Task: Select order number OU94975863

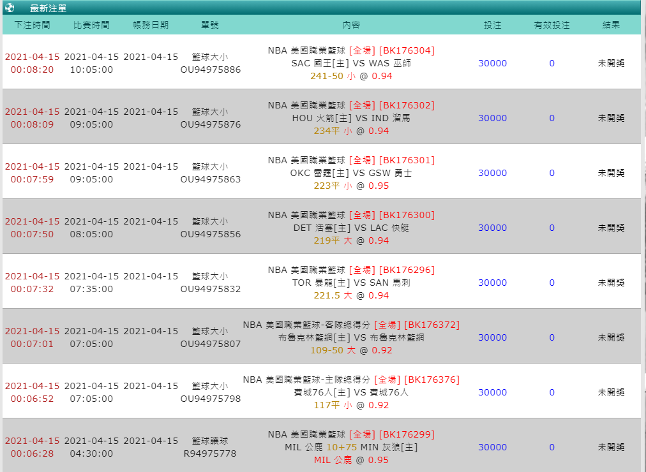Action: coord(211,179)
